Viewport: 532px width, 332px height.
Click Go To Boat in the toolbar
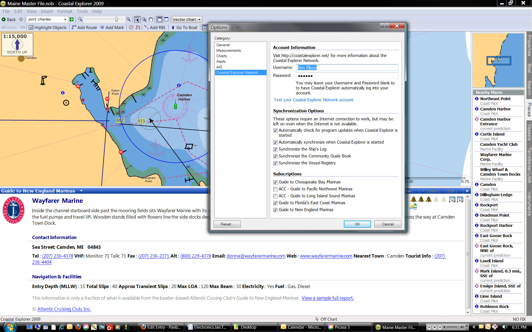[x=184, y=27]
